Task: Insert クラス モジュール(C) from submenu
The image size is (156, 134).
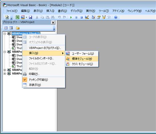Action: tap(82, 64)
